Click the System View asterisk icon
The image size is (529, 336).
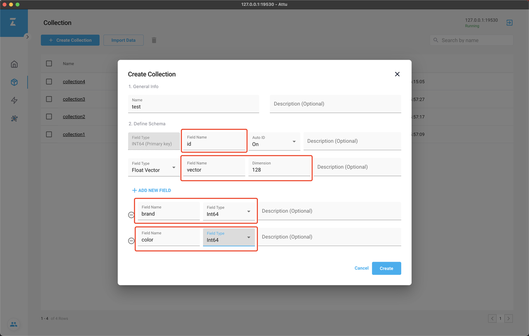(x=14, y=118)
